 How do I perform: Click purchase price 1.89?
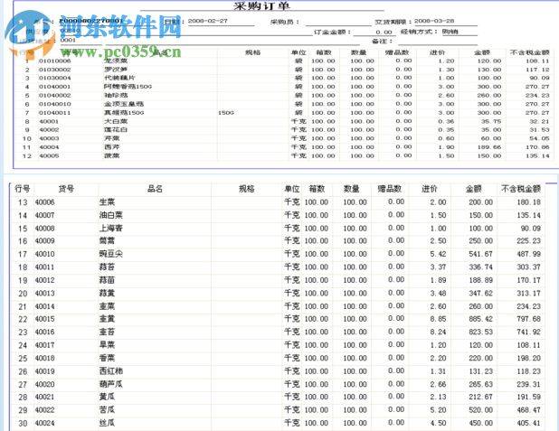pos(438,280)
